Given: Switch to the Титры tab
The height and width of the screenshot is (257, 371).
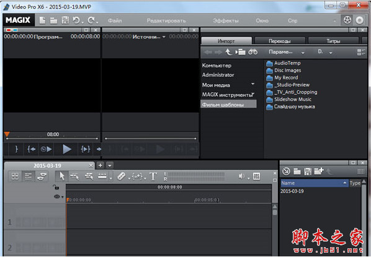Looking at the screenshot, I should (x=333, y=41).
